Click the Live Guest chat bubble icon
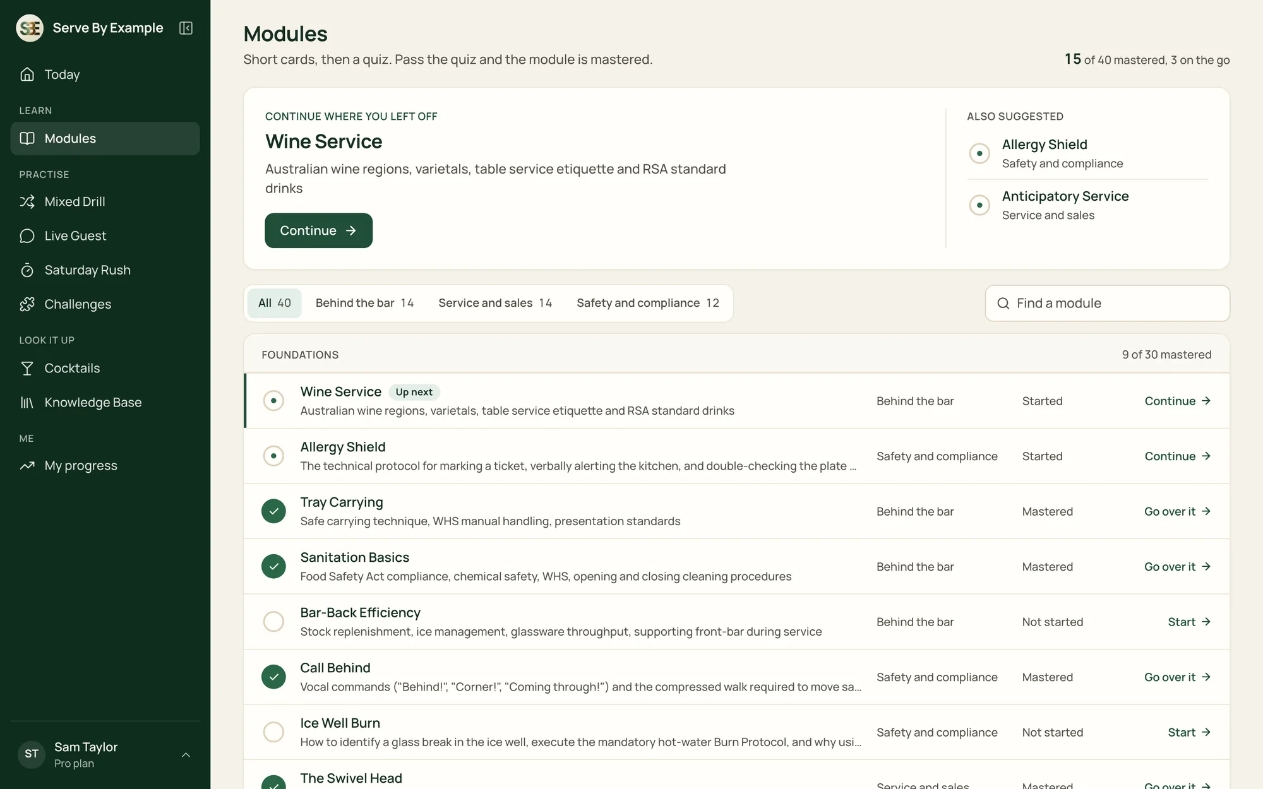The height and width of the screenshot is (789, 1263). click(27, 235)
